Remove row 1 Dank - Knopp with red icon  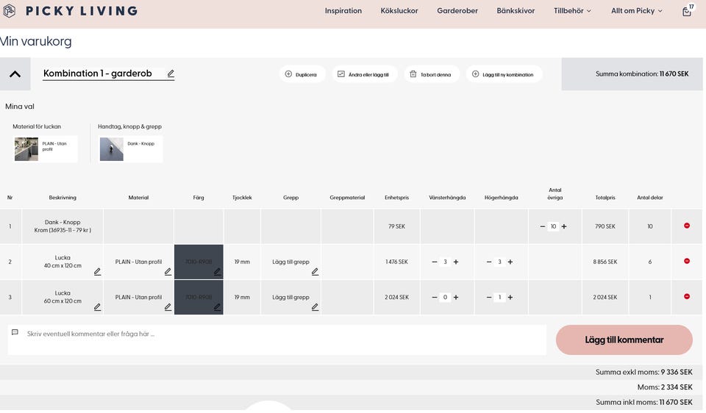click(x=687, y=226)
